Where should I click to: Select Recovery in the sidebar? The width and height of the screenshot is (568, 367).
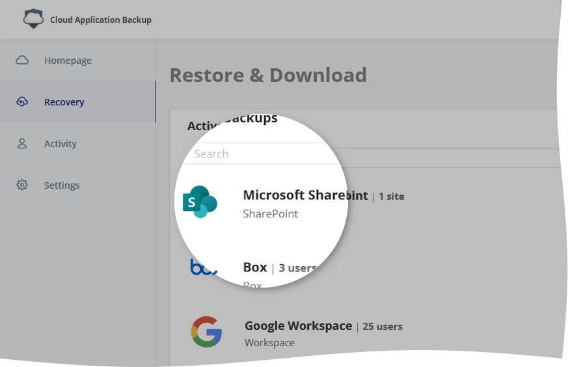click(64, 102)
